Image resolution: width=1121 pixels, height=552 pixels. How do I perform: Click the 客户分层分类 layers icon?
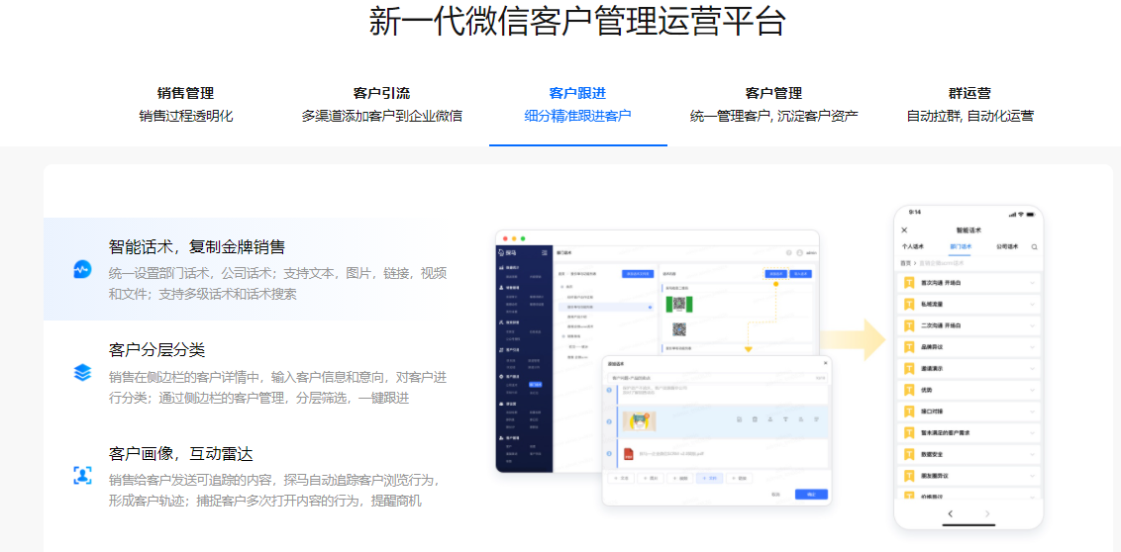point(82,372)
